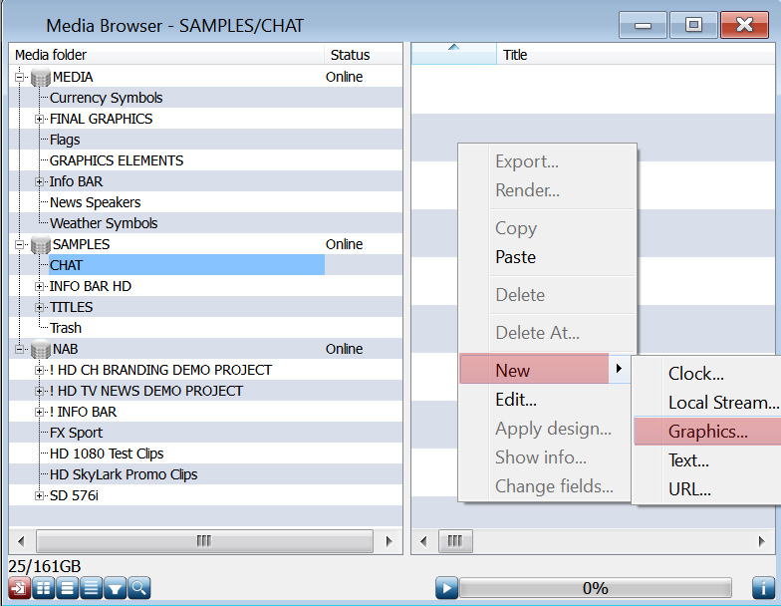Expand the TITLES folder
781x606 pixels.
(40, 307)
